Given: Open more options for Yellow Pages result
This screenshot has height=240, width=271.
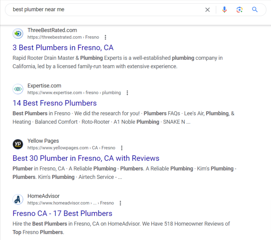Looking at the screenshot, I should pyautogui.click(x=122, y=148).
